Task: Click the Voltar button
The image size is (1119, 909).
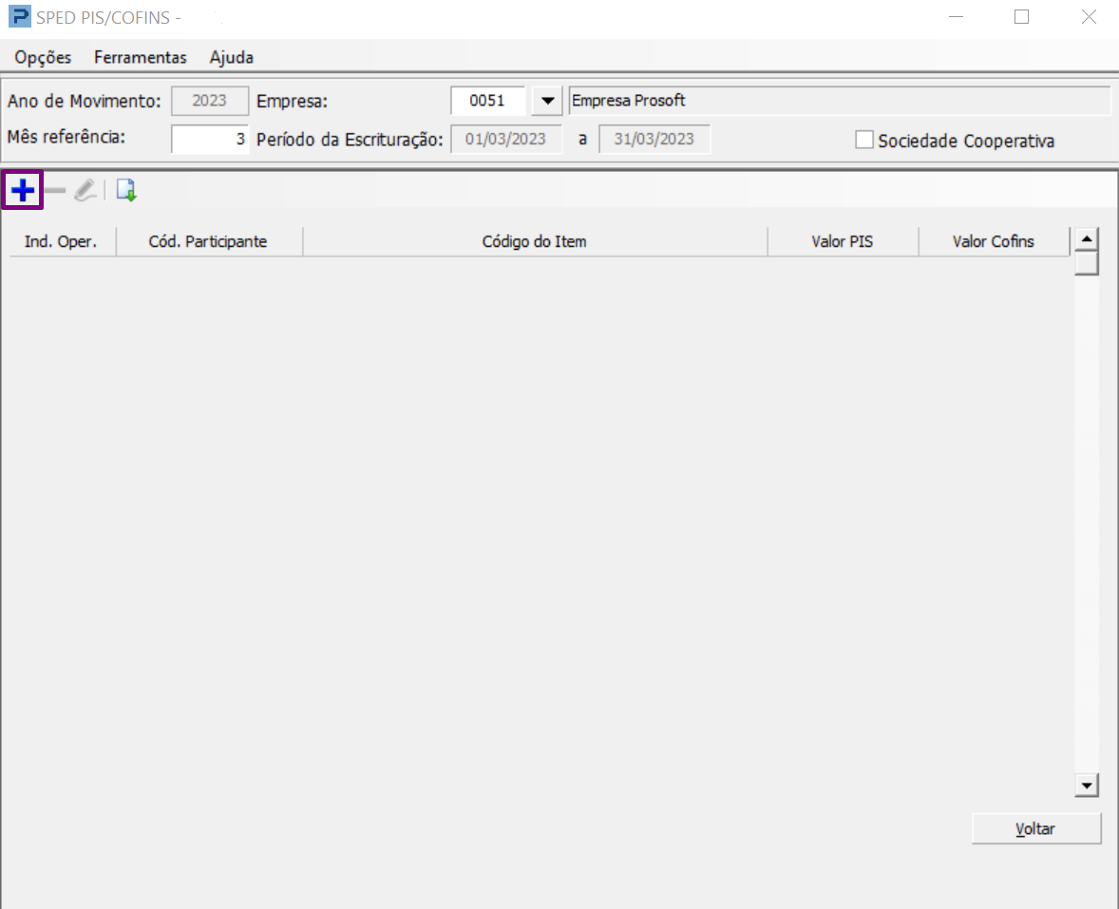Action: (1036, 828)
